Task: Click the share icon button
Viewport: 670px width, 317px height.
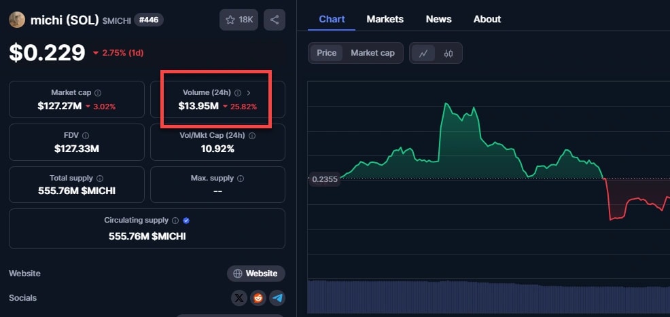Action: (275, 20)
